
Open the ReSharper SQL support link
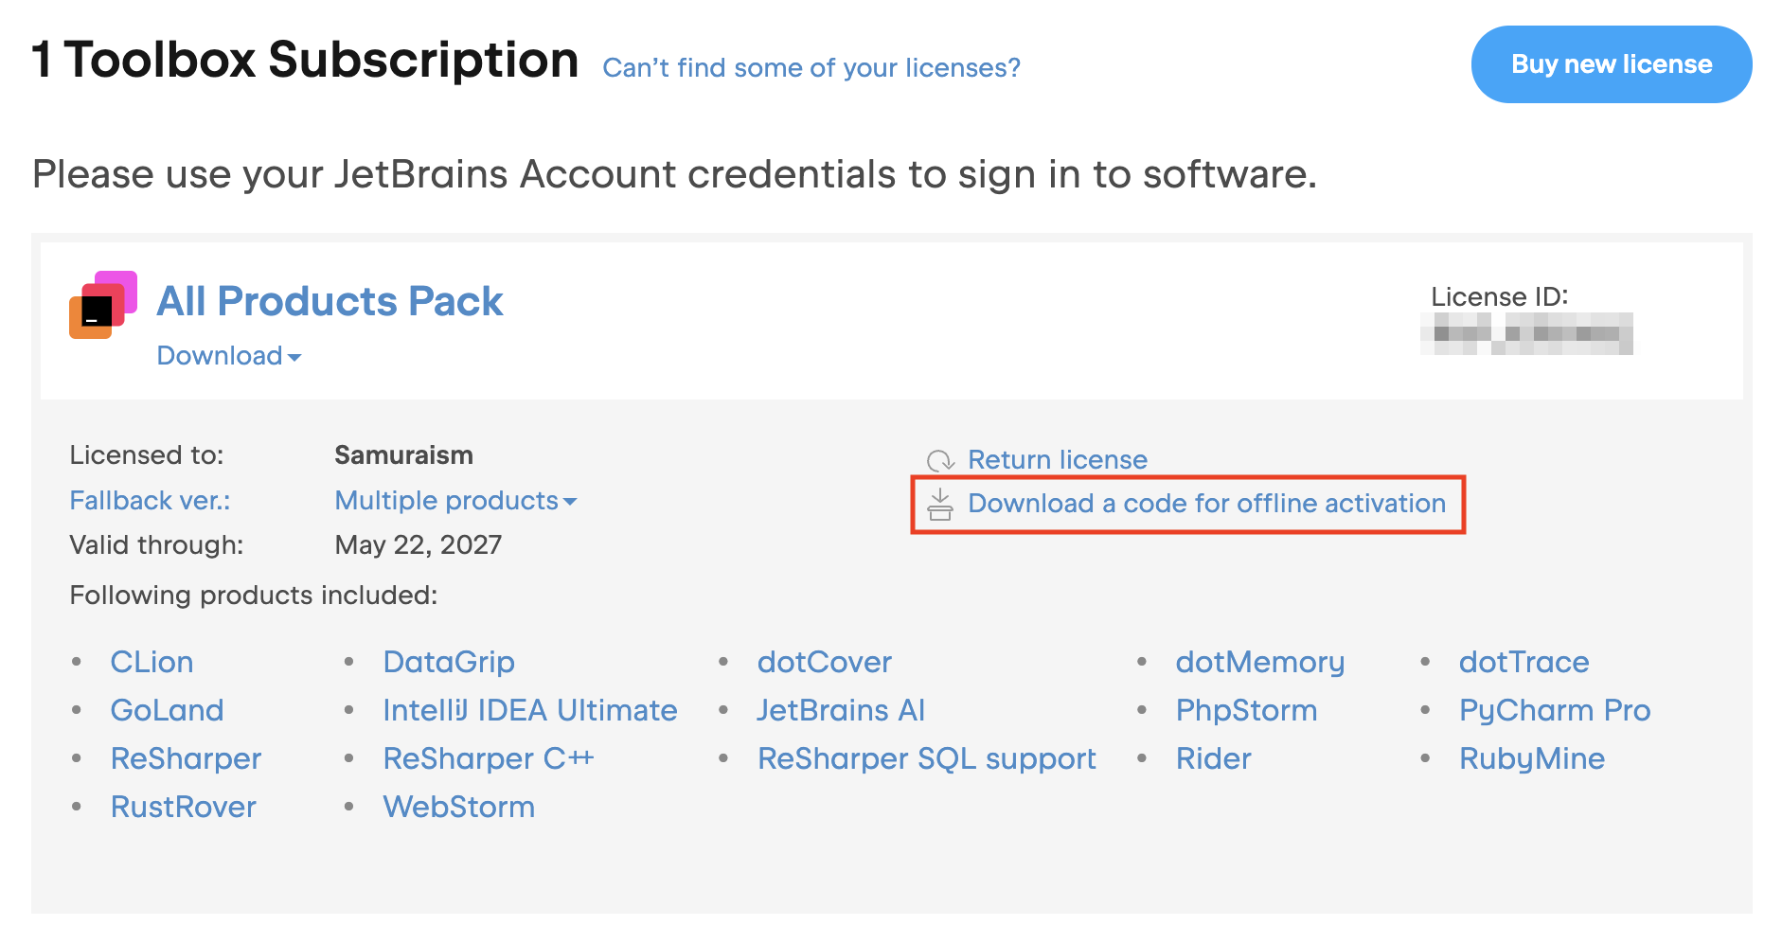tap(927, 758)
